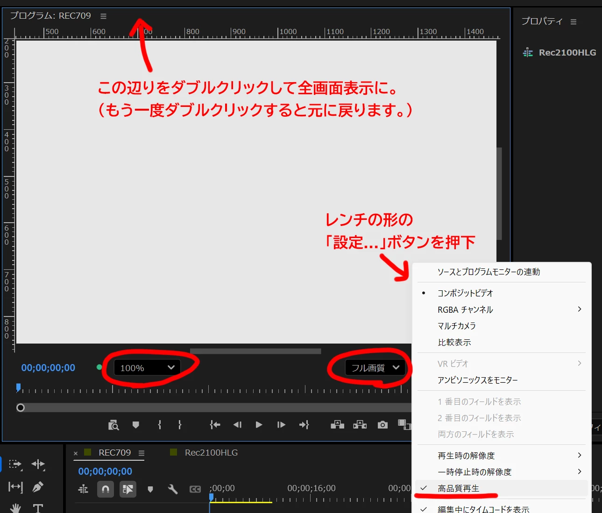The width and height of the screenshot is (602, 513).
Task: Open the REC709 timeline tab menu
Action: tap(142, 453)
